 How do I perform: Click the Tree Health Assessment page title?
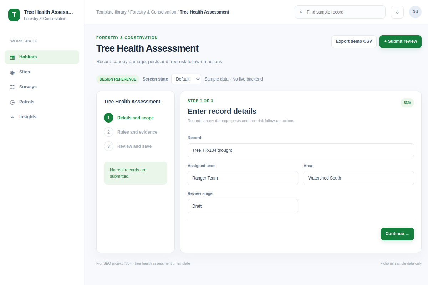pyautogui.click(x=147, y=48)
